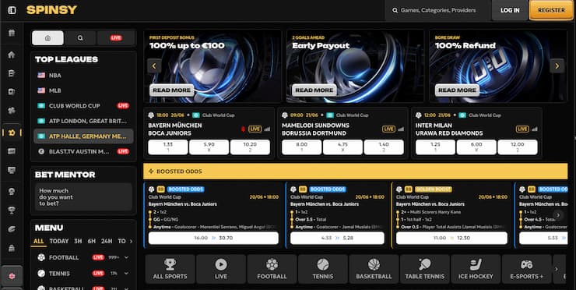Expand the Tennis row chevron

126,274
